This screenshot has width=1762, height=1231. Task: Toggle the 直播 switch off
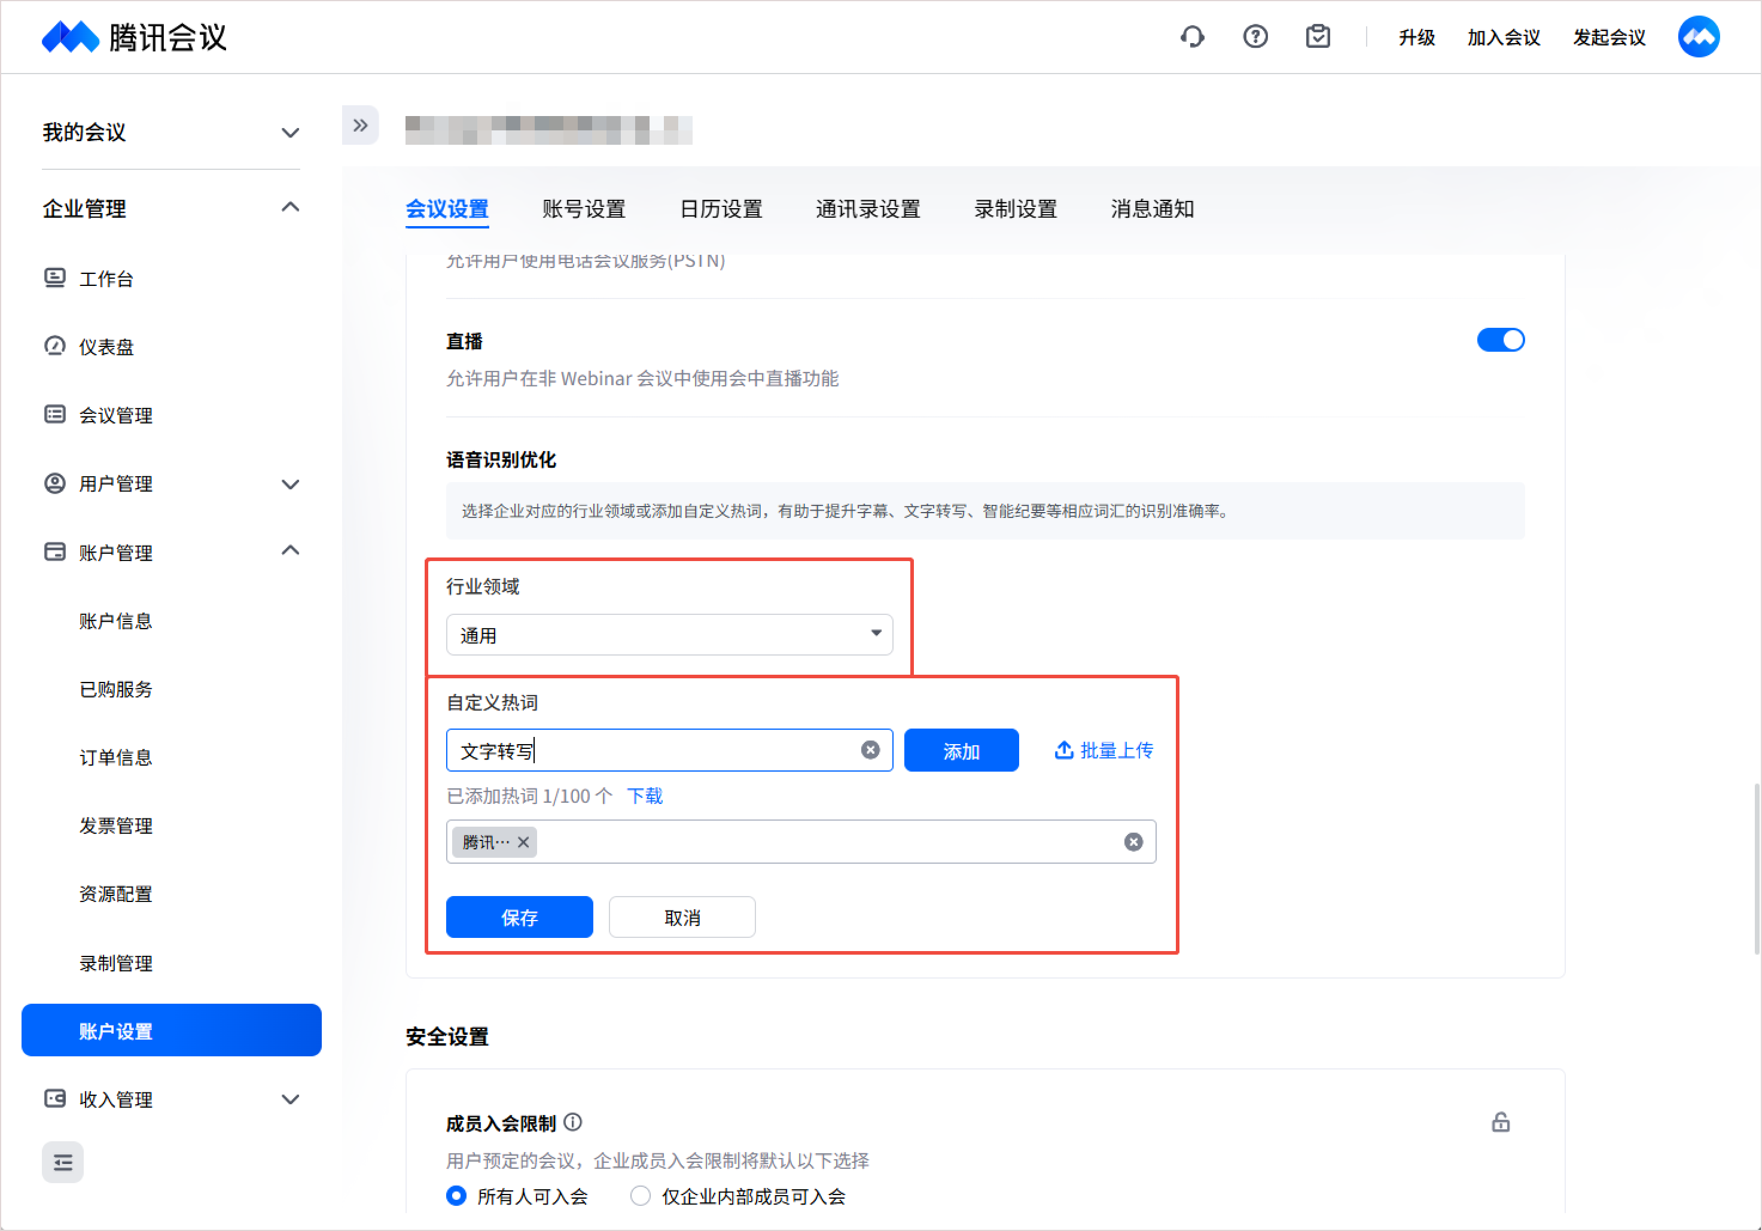[x=1500, y=340]
